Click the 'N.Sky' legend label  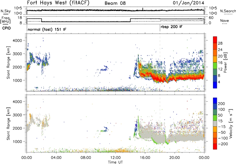click(6, 11)
